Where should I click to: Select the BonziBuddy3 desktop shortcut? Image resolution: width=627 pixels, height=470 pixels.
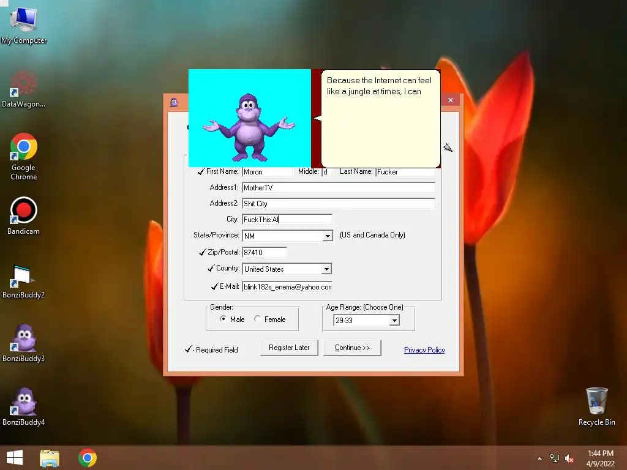(x=24, y=343)
